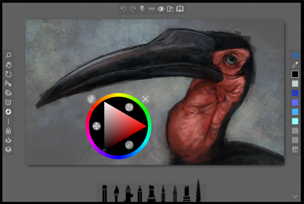304x204 pixels.
Task: Click the saturation triangle's pure red tip
Action: (x=145, y=126)
